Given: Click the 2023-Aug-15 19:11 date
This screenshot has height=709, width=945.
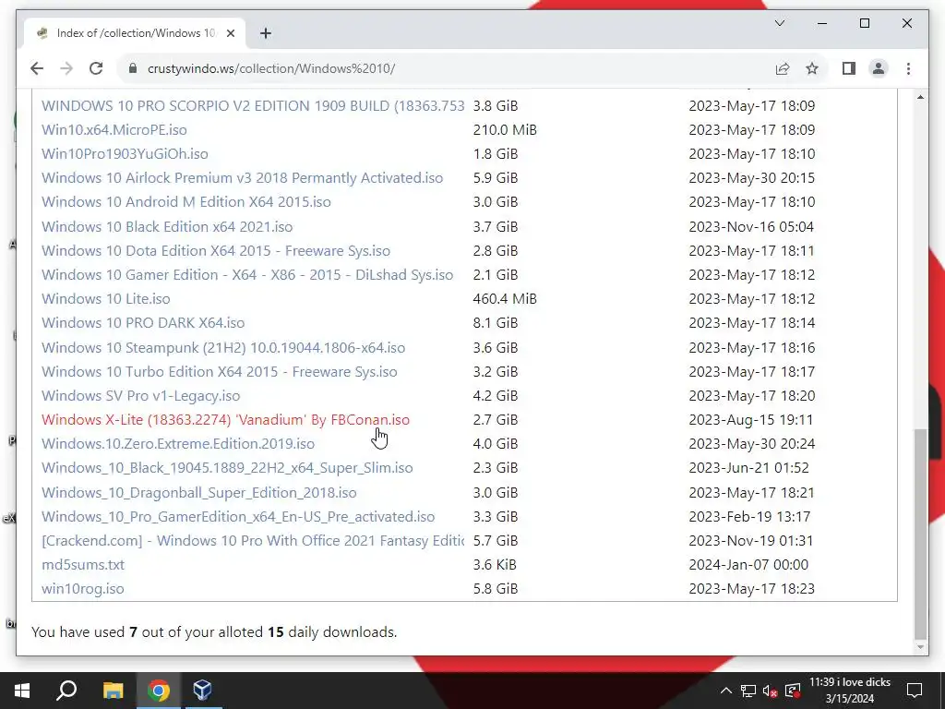Looking at the screenshot, I should [x=751, y=420].
